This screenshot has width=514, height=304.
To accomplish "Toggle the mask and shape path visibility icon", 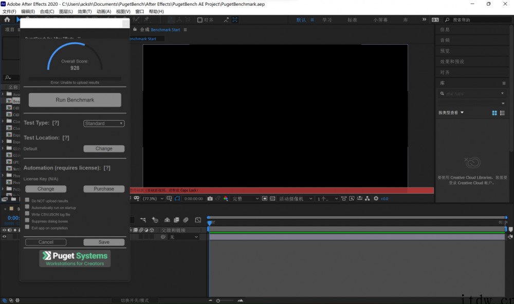I will [177, 199].
